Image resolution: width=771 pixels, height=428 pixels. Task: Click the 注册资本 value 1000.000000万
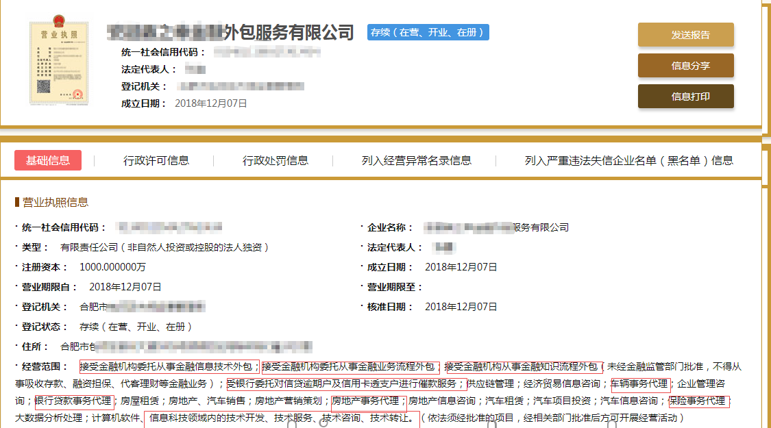pos(112,267)
